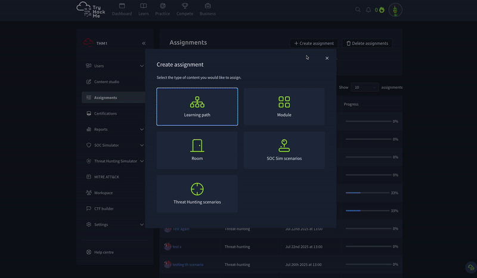Click the CTF builder flag icon
This screenshot has height=278, width=477.
coord(88,208)
